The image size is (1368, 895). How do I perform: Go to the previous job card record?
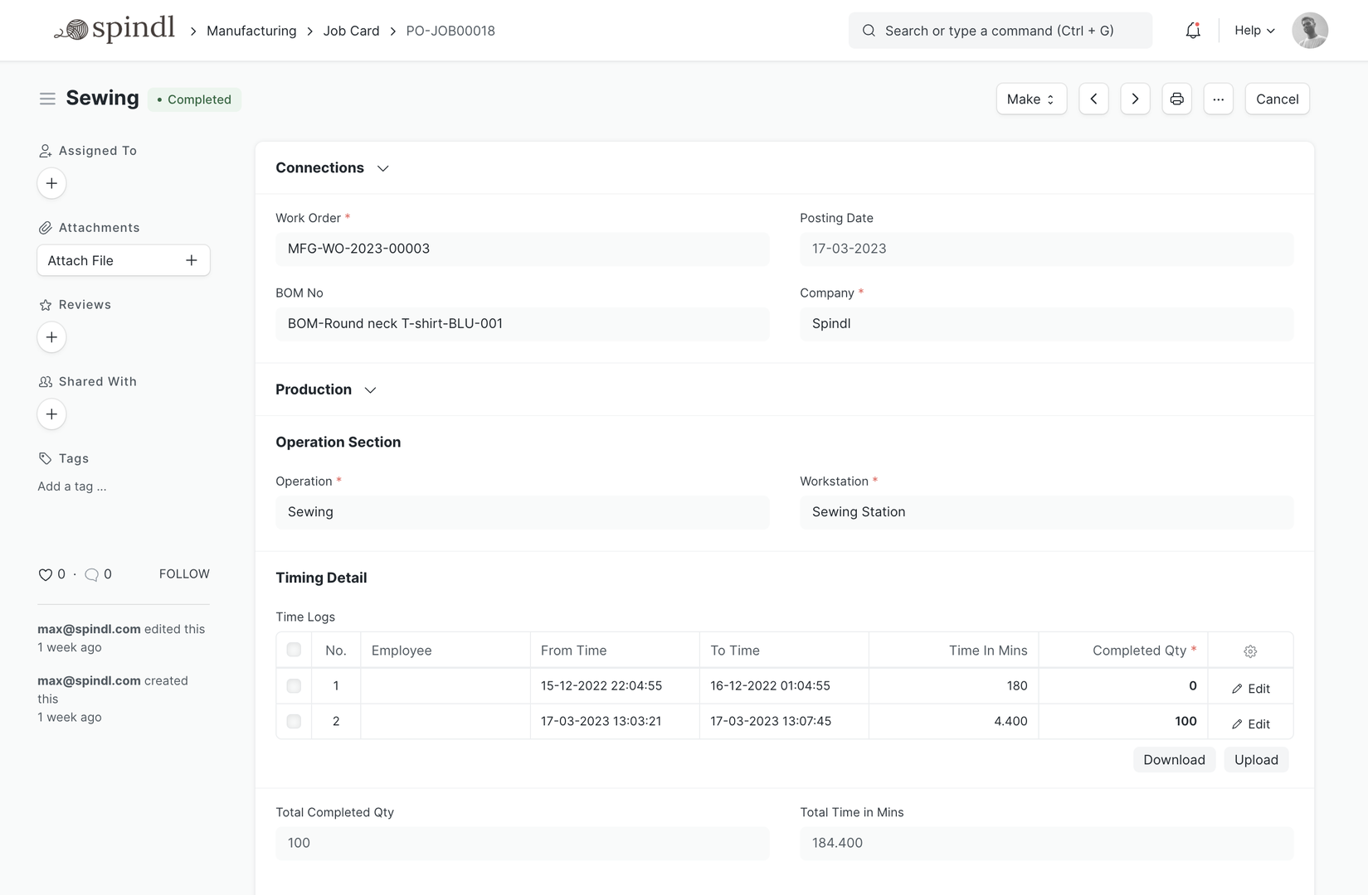[x=1093, y=99]
